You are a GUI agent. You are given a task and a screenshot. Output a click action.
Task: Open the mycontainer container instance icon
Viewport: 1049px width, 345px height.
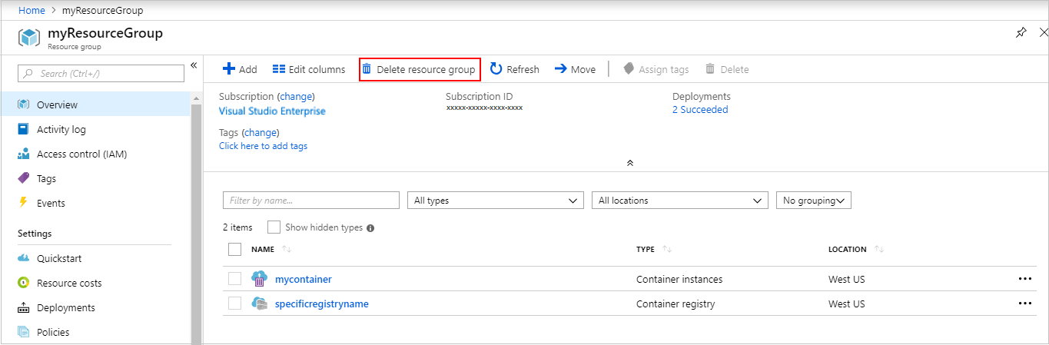pos(259,279)
